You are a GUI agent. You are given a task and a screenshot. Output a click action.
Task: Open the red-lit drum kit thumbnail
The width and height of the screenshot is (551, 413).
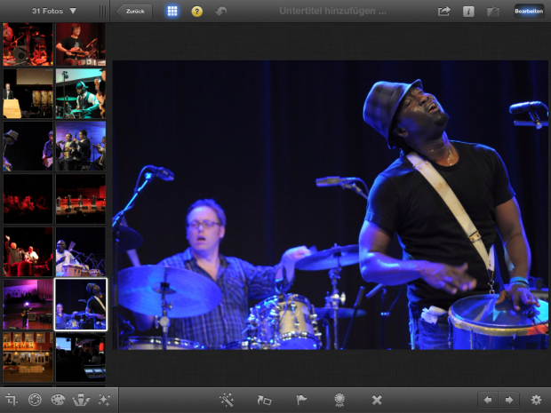(x=28, y=44)
